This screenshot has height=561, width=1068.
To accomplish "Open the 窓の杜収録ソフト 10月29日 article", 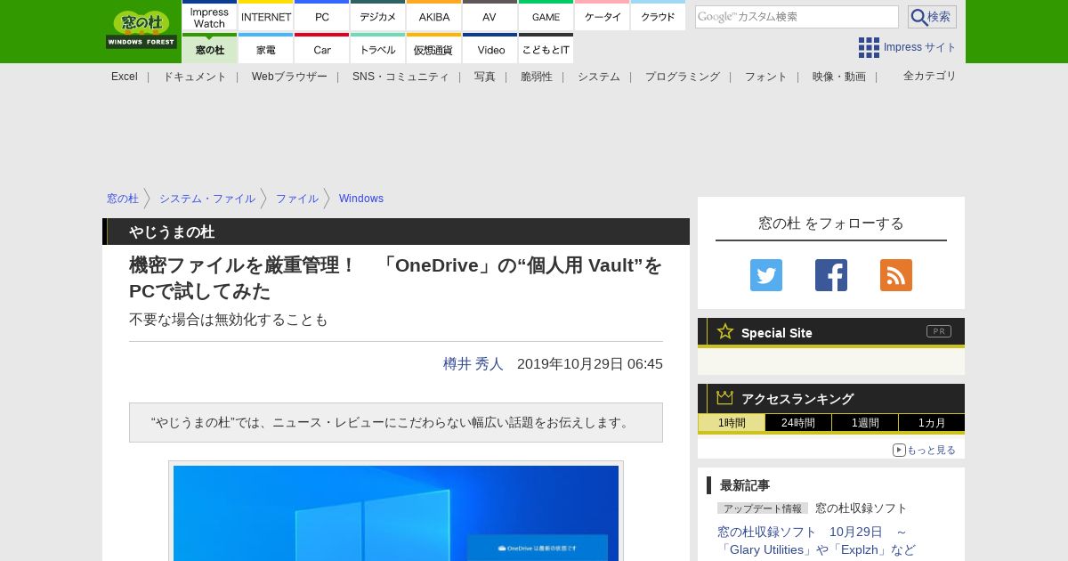I will [816, 541].
